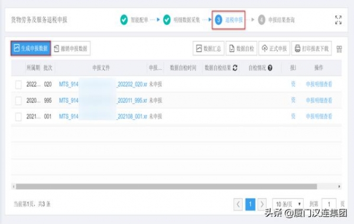Click the horizontal scrollbar thumb
Viewport: 354px width, 224px height.
click(x=167, y=187)
